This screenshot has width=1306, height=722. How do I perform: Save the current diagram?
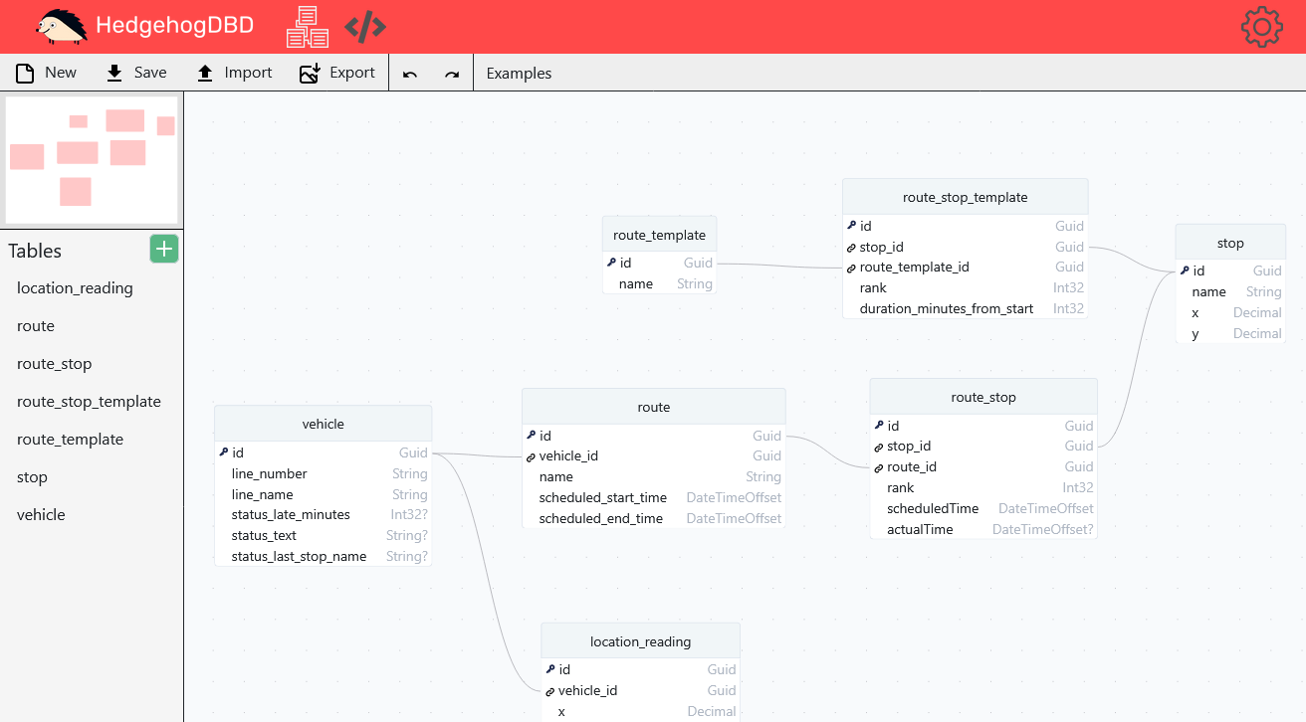(136, 73)
